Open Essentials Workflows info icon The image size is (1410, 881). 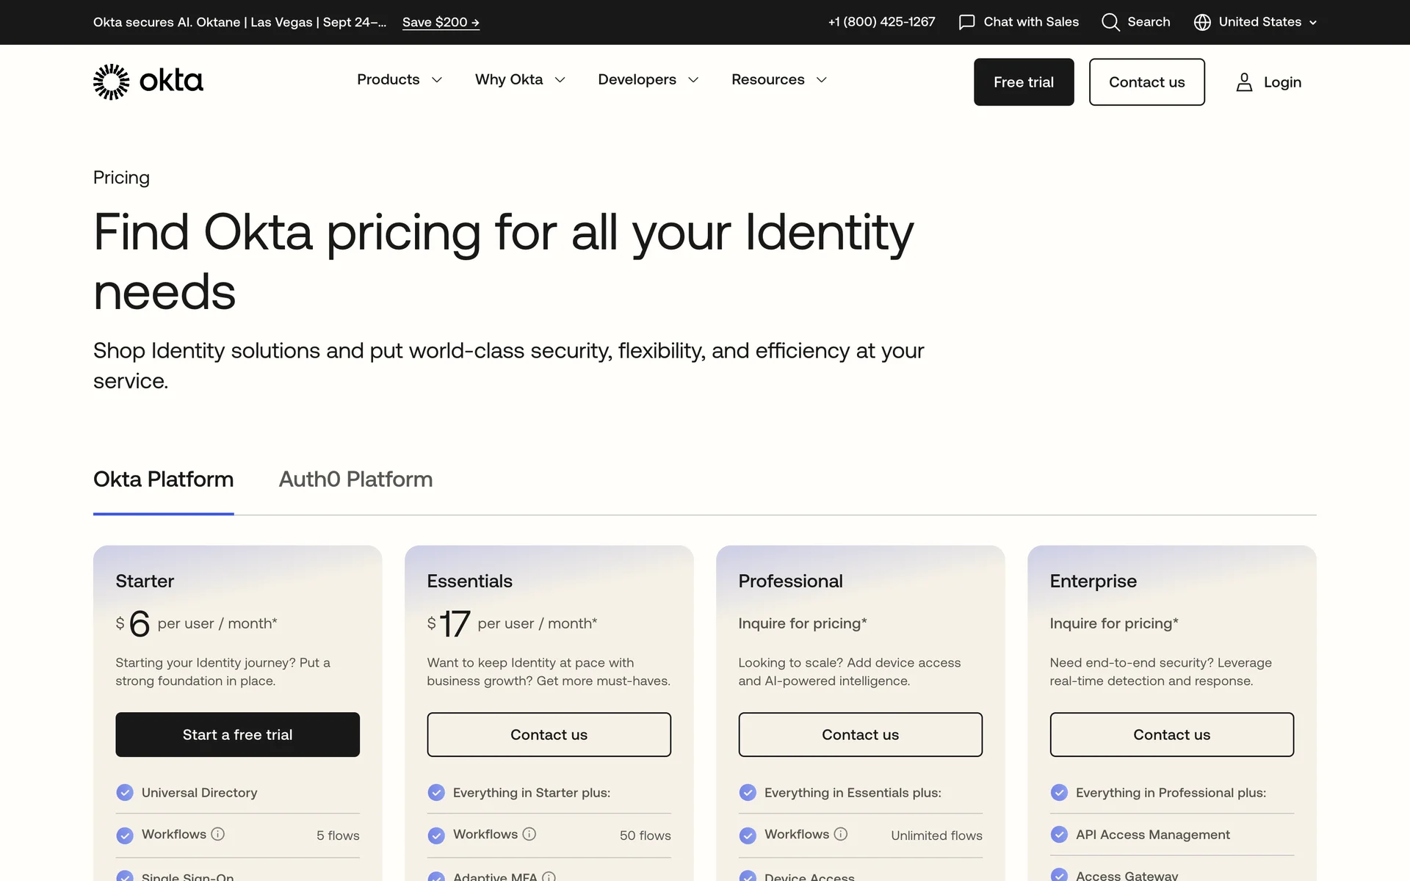coord(529,834)
